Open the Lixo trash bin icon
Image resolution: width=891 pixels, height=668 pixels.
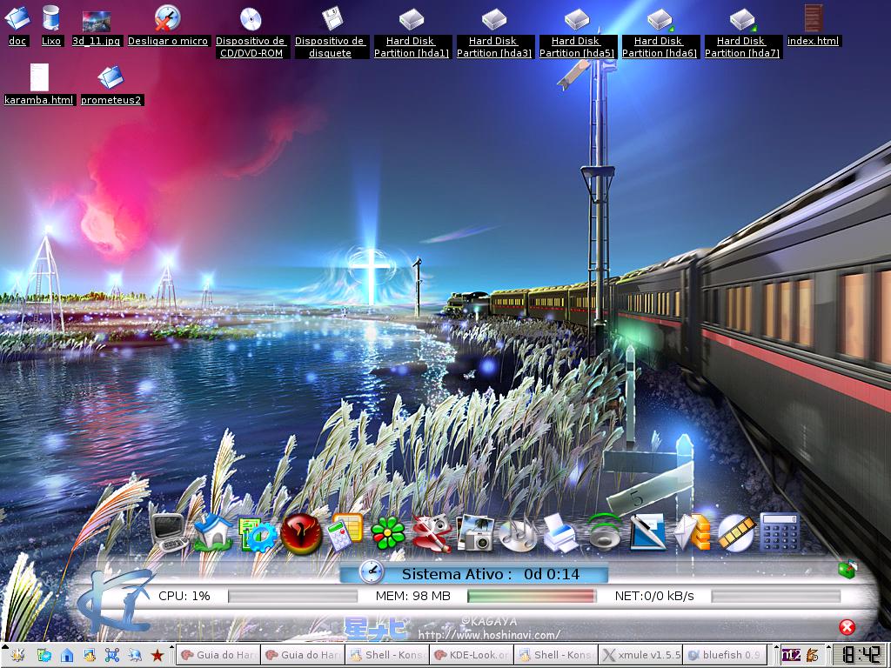point(50,18)
